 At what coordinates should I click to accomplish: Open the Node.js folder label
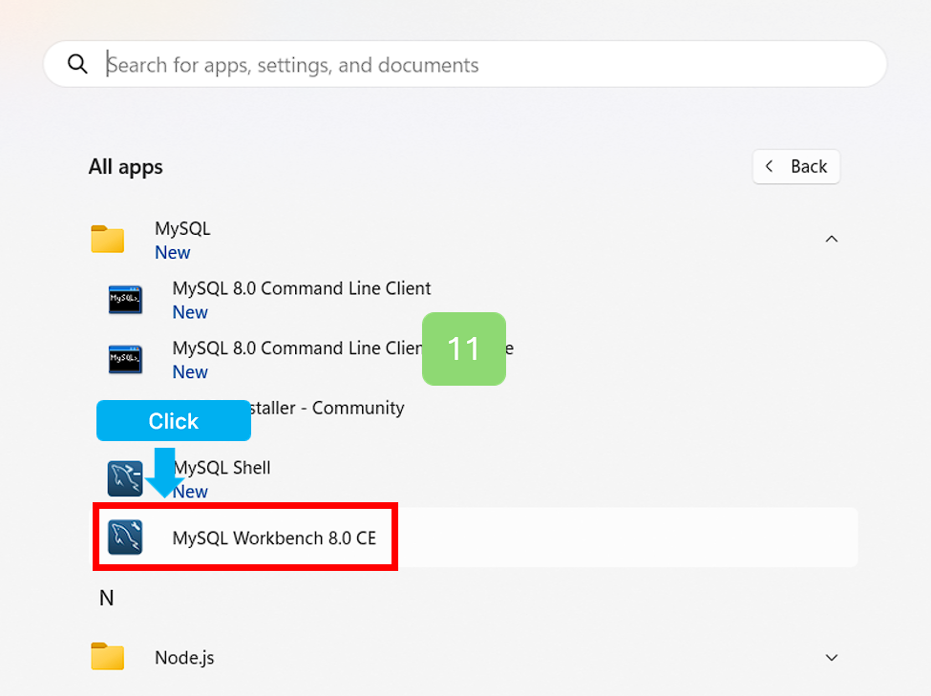tap(184, 658)
